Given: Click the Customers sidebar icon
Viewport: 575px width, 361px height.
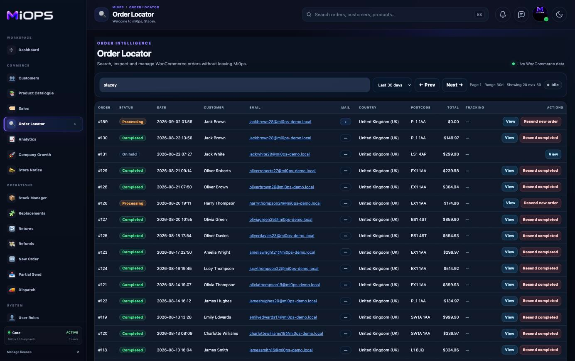Looking at the screenshot, I should tap(12, 78).
